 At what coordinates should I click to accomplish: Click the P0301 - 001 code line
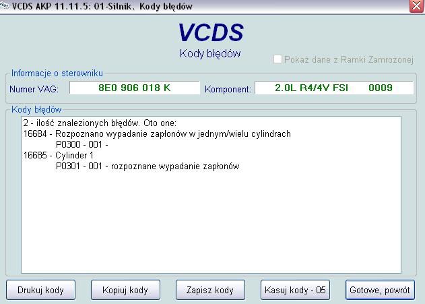[148, 166]
